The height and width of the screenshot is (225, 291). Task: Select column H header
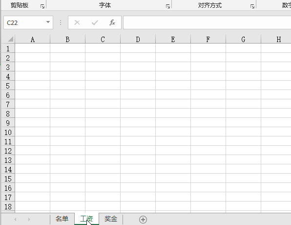276,39
